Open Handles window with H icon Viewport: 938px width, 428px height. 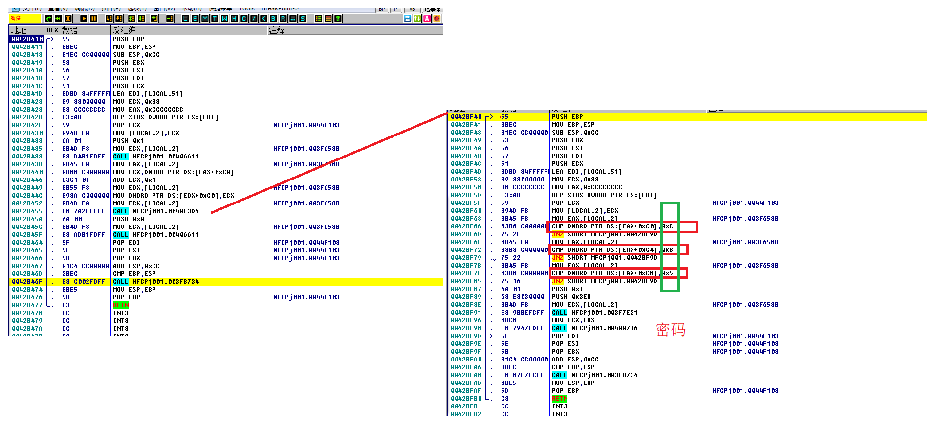234,19
